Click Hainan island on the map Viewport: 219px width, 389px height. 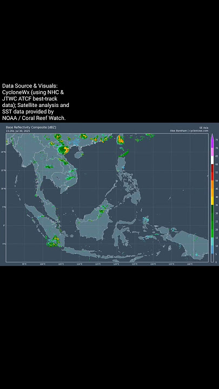coord(78,155)
